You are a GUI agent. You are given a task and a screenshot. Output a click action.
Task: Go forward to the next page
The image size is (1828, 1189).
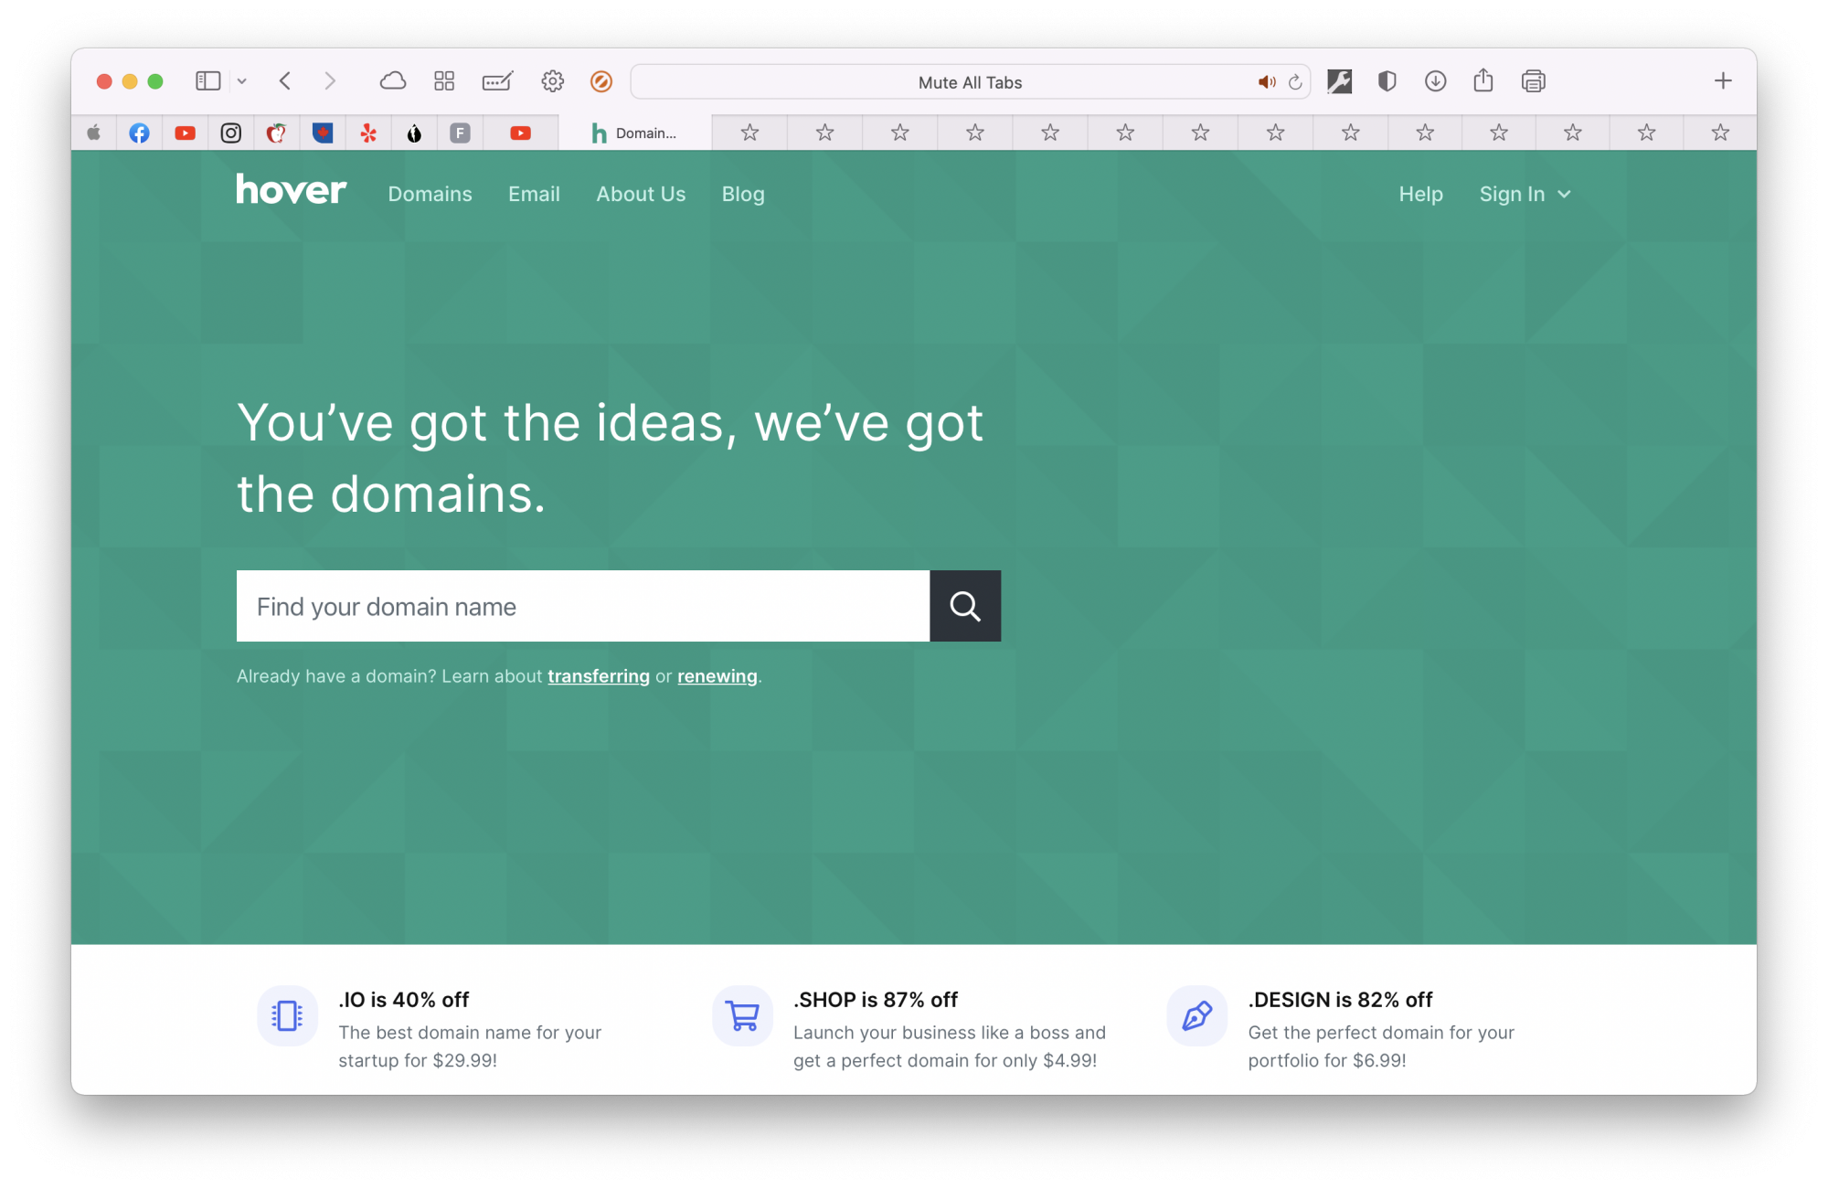(x=330, y=81)
